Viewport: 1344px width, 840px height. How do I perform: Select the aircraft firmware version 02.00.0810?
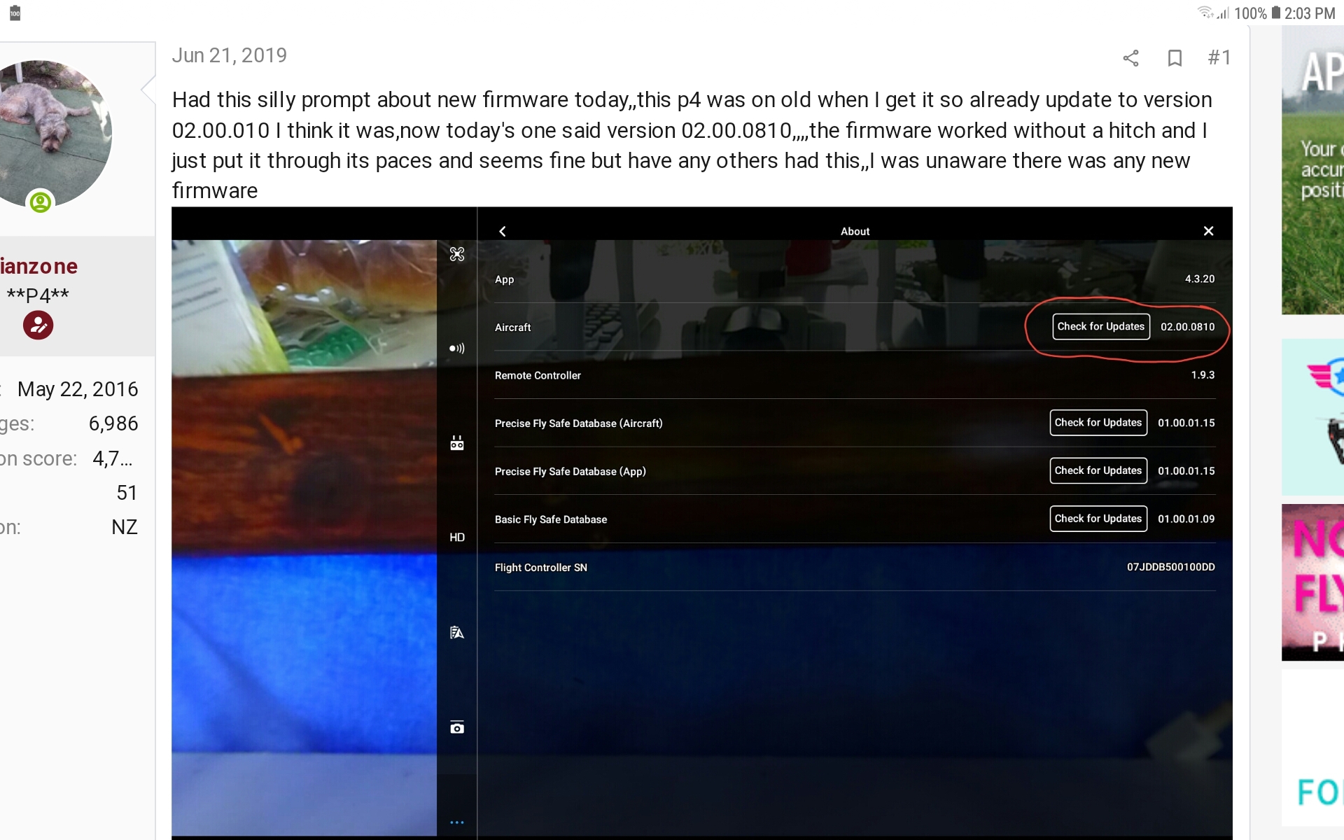click(x=1188, y=327)
